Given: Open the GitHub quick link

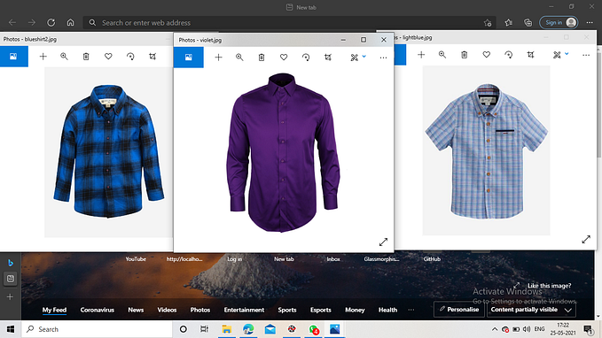Looking at the screenshot, I should coord(432,259).
